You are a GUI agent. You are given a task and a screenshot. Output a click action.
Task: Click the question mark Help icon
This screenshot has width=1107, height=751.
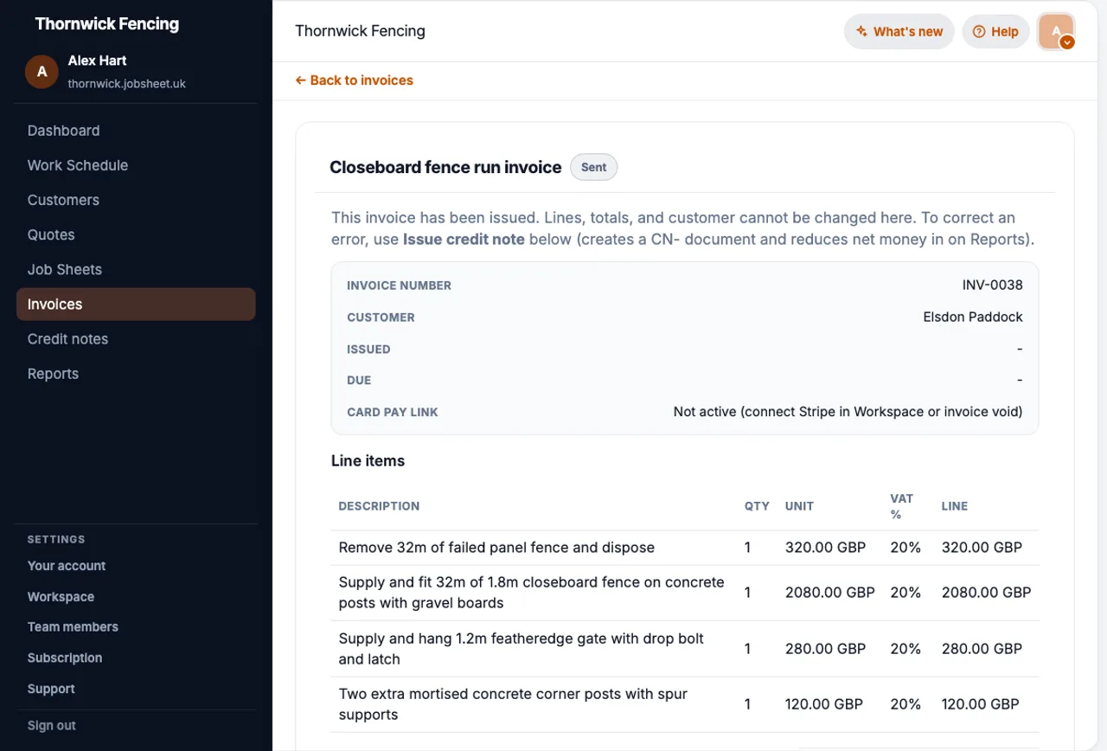[x=979, y=32]
